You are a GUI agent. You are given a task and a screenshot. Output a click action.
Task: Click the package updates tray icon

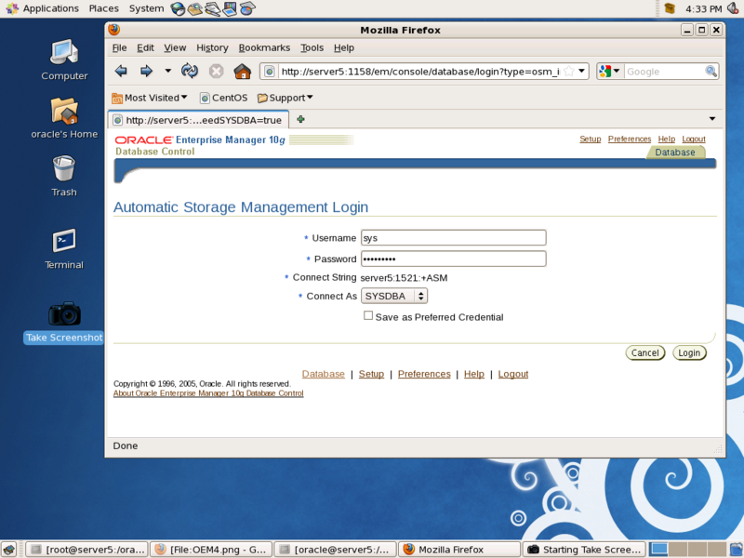tap(670, 8)
